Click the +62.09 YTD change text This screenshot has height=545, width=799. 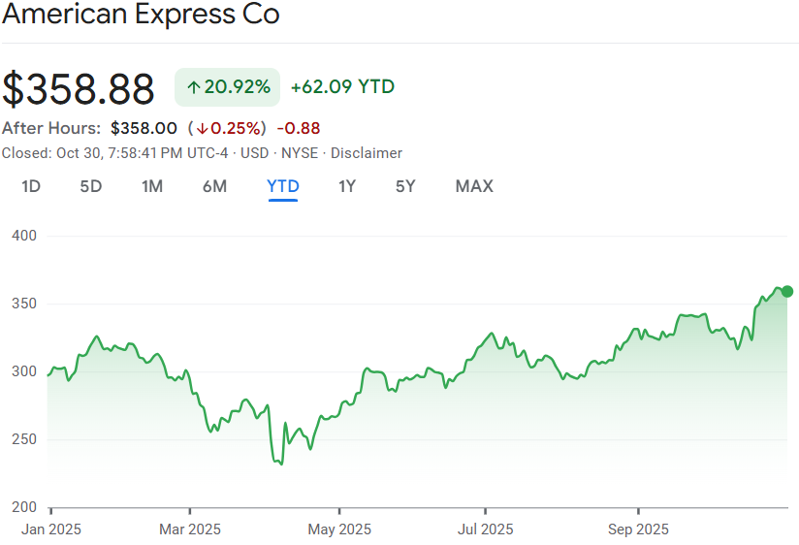pos(342,87)
